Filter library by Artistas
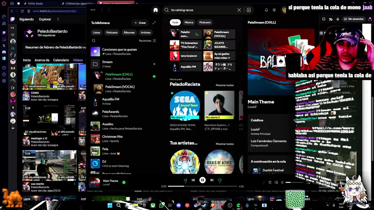This screenshot has height=210, width=374. click(146, 32)
